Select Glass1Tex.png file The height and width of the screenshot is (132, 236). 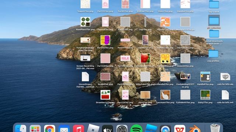coord(165,4)
